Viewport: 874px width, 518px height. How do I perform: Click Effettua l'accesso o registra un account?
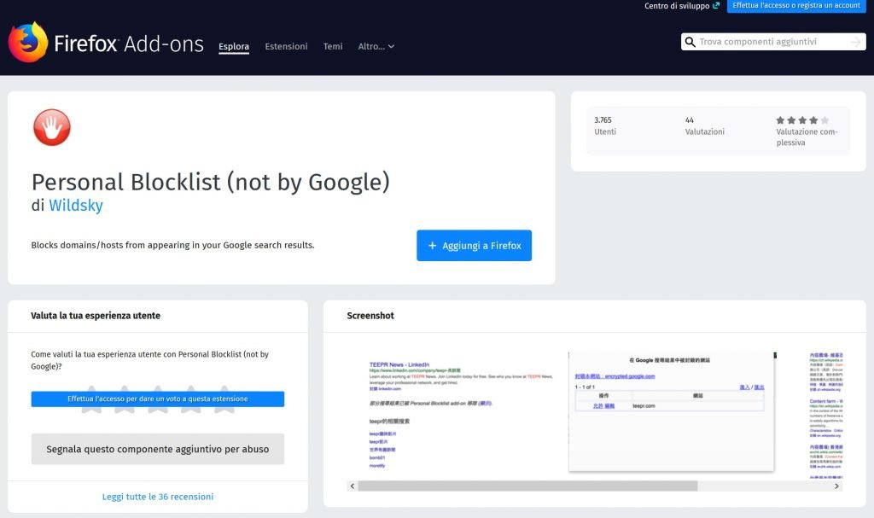796,6
